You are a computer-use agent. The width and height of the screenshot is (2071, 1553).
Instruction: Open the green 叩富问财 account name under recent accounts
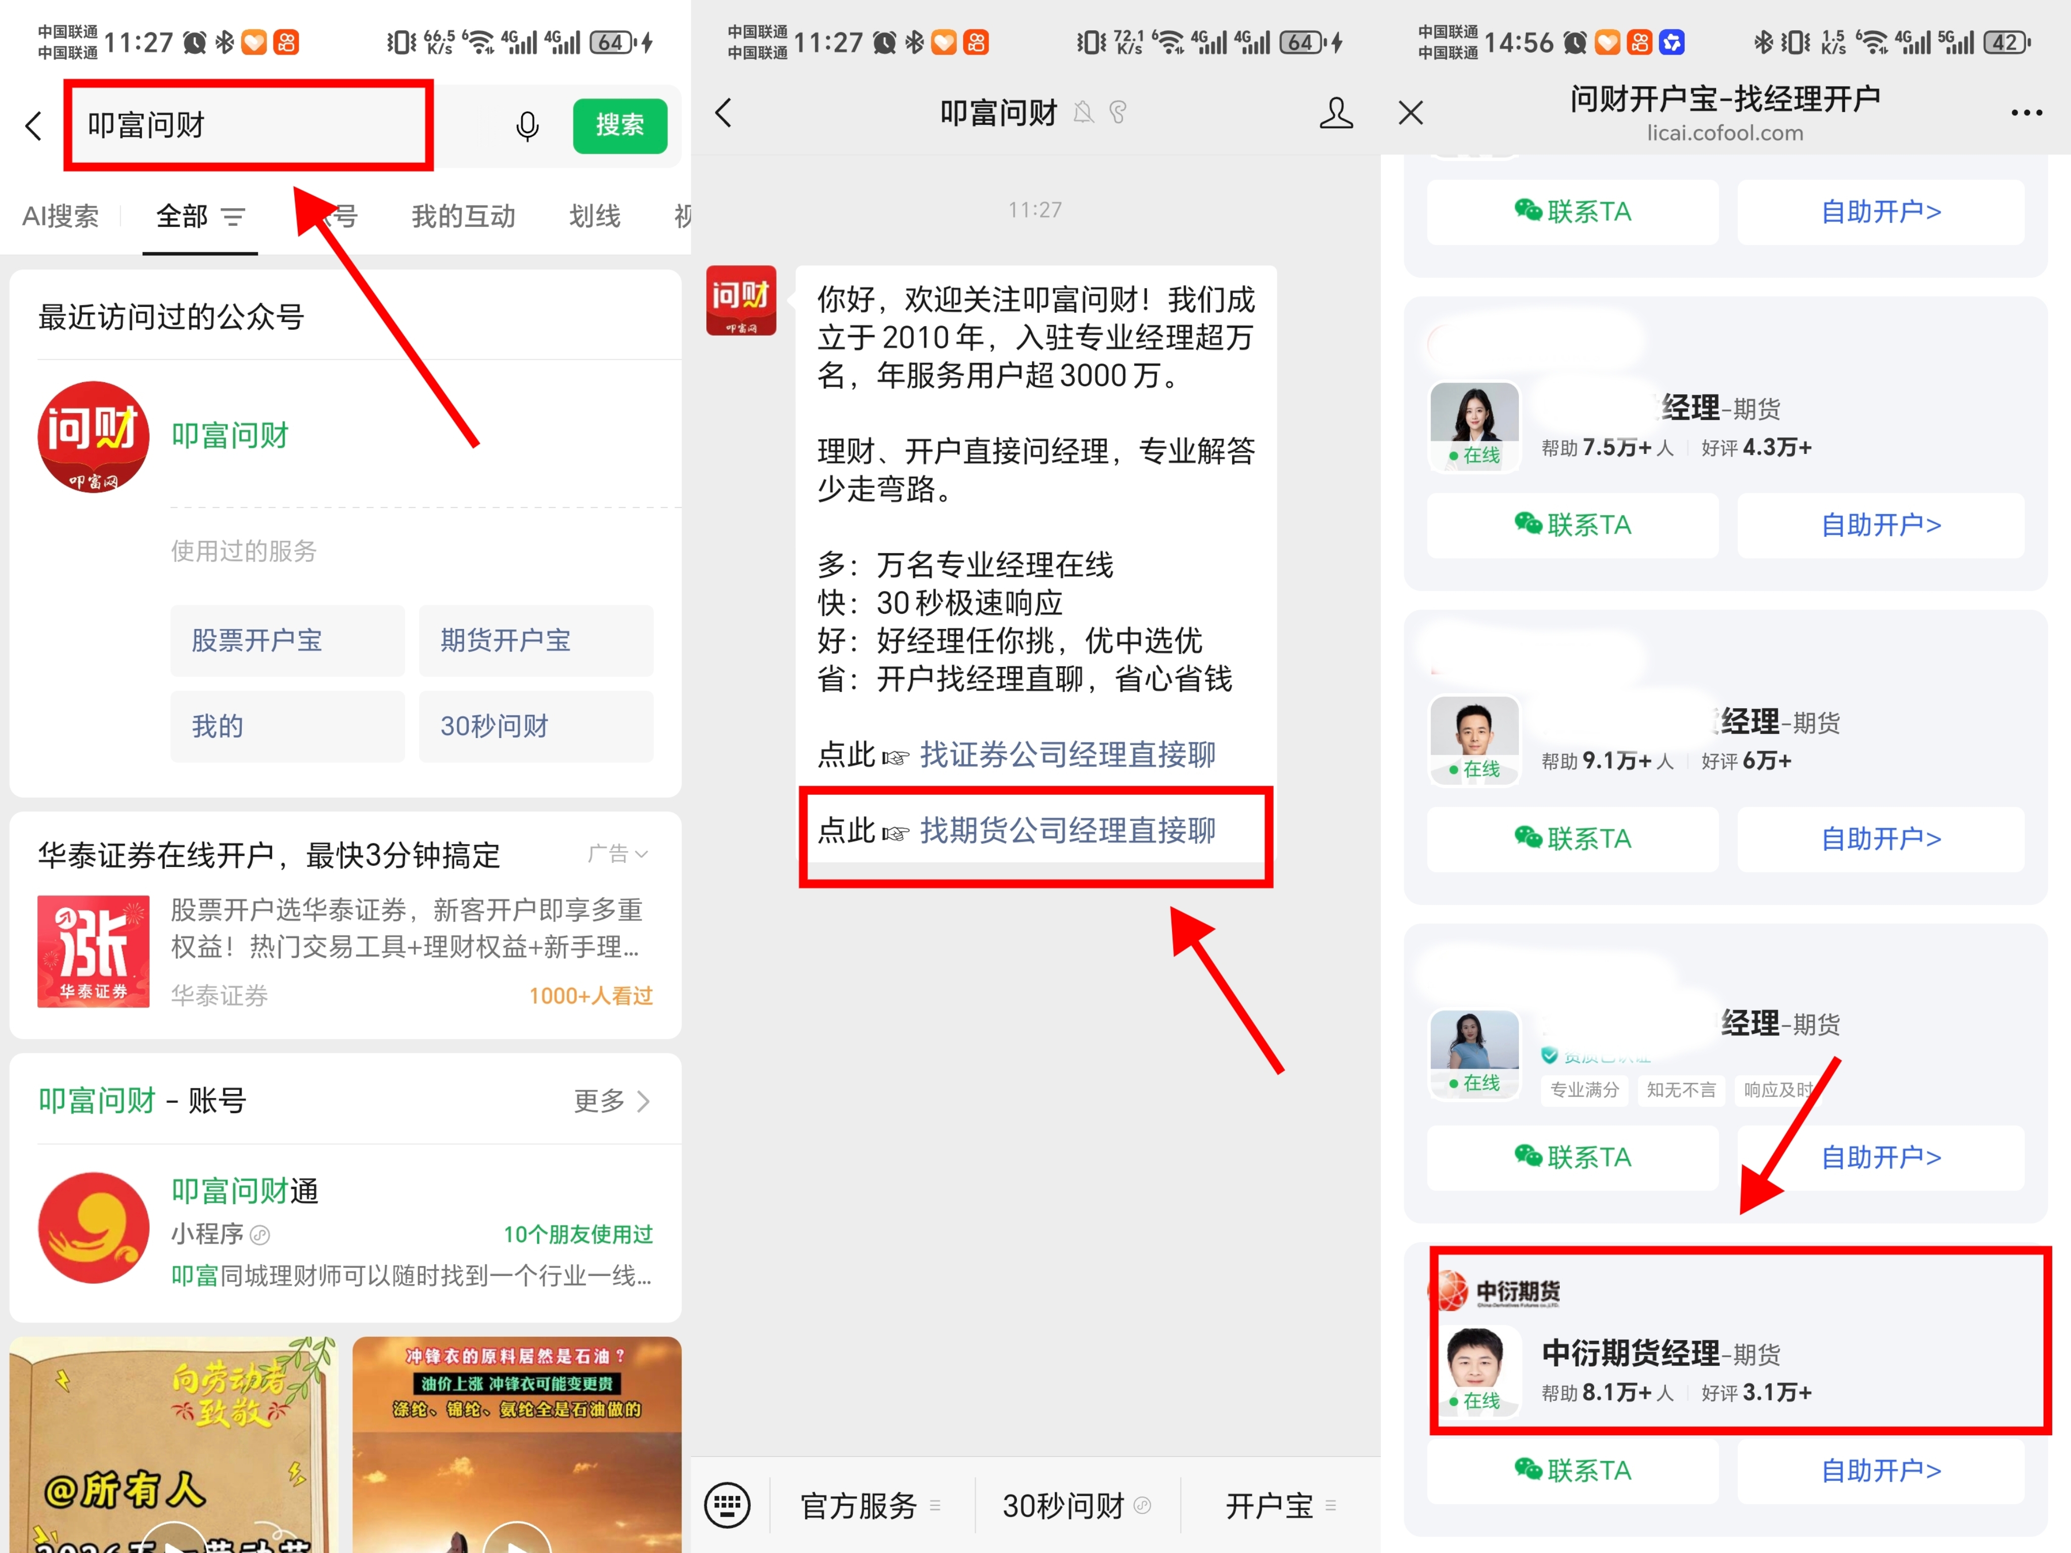[231, 435]
